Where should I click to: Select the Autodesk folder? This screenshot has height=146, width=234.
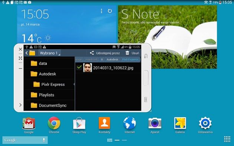[49, 74]
